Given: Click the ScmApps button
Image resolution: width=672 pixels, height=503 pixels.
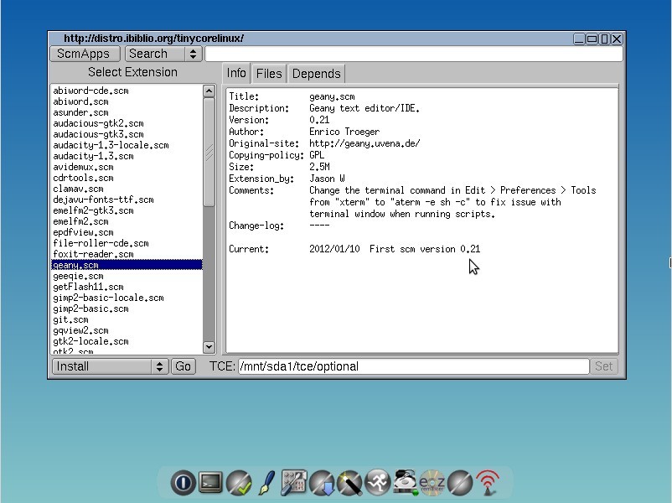Looking at the screenshot, I should click(85, 54).
